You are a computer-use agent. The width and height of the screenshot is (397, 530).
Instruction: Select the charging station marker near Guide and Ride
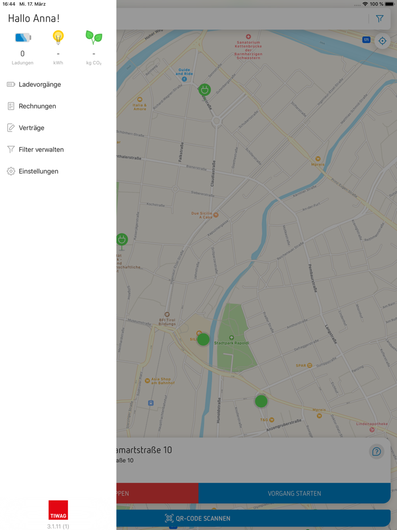(204, 90)
